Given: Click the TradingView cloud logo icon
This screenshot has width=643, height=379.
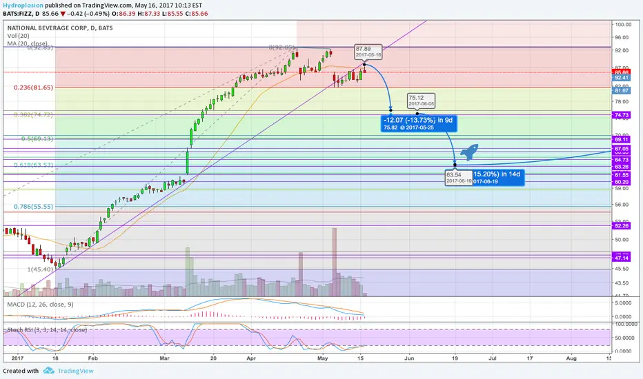Looking at the screenshot, I should click(49, 371).
